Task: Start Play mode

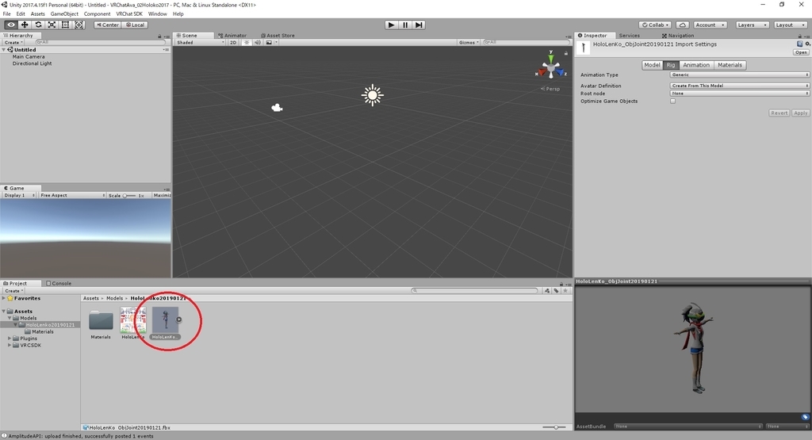Action: tap(392, 25)
